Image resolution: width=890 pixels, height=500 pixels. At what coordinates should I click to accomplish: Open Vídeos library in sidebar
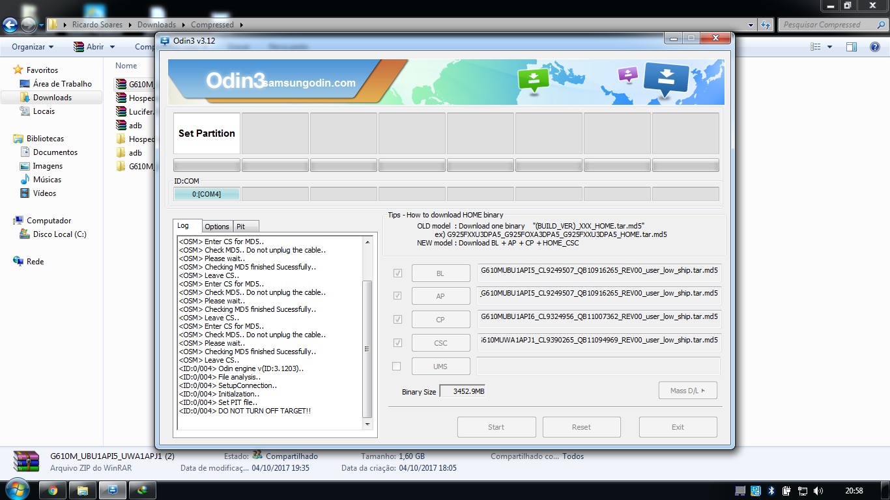(38, 193)
